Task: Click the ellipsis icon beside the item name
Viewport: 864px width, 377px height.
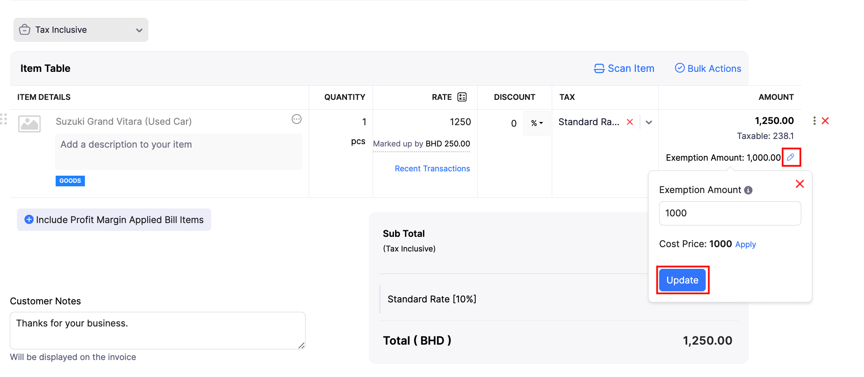Action: click(x=296, y=119)
